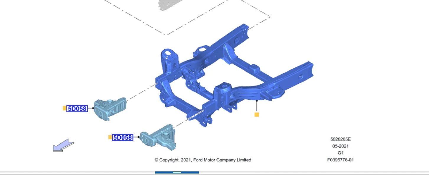Click the blue front-direction arrow

click(x=63, y=145)
